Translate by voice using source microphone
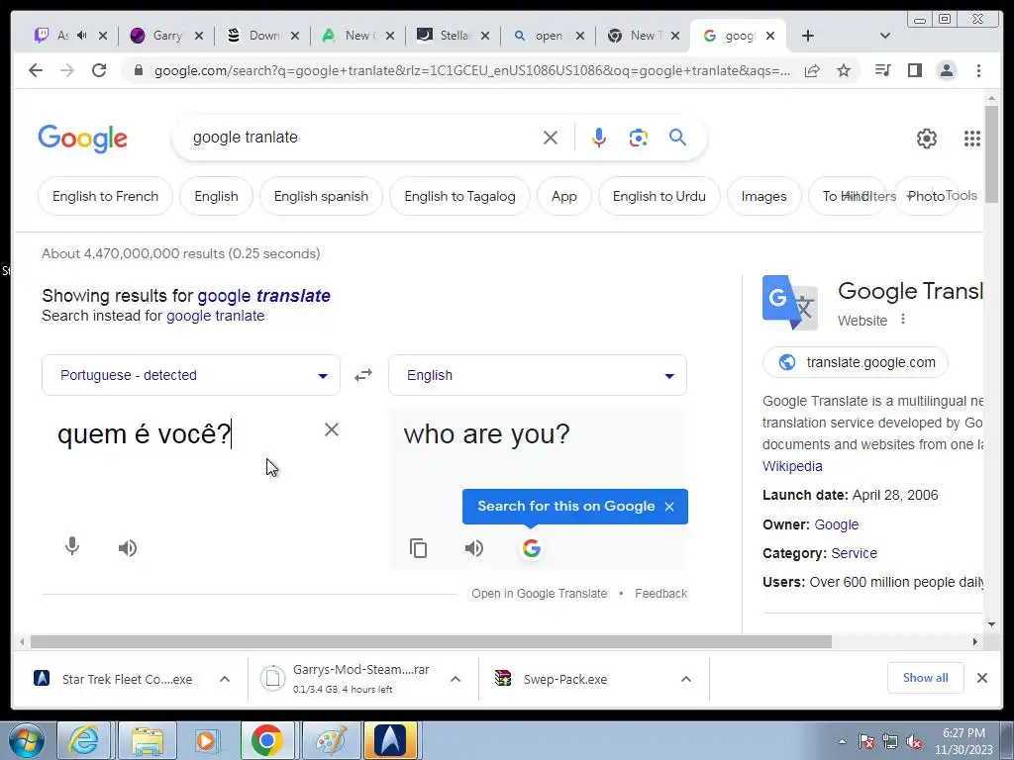Image resolution: width=1014 pixels, height=760 pixels. [x=72, y=546]
